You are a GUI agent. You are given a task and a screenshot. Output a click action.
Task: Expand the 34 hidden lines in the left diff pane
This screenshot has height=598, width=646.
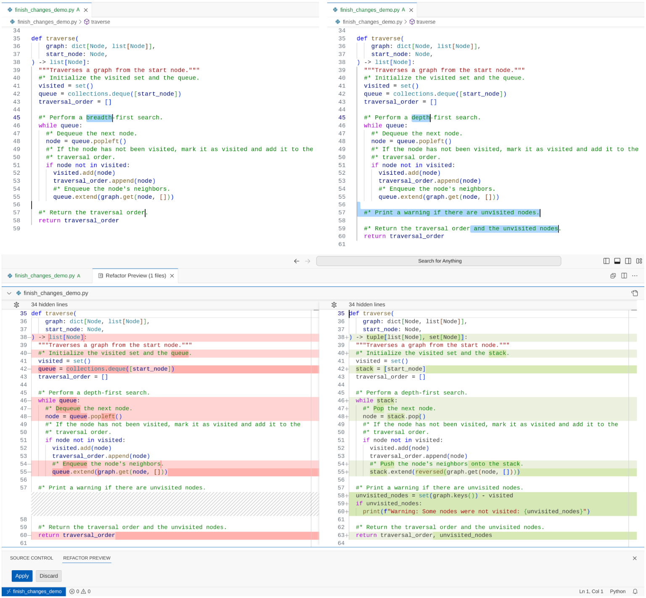[x=16, y=304]
